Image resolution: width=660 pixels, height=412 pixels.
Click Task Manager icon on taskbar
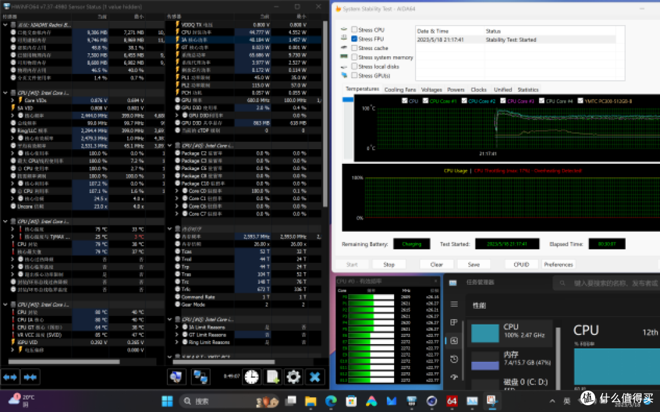pyautogui.click(x=472, y=401)
